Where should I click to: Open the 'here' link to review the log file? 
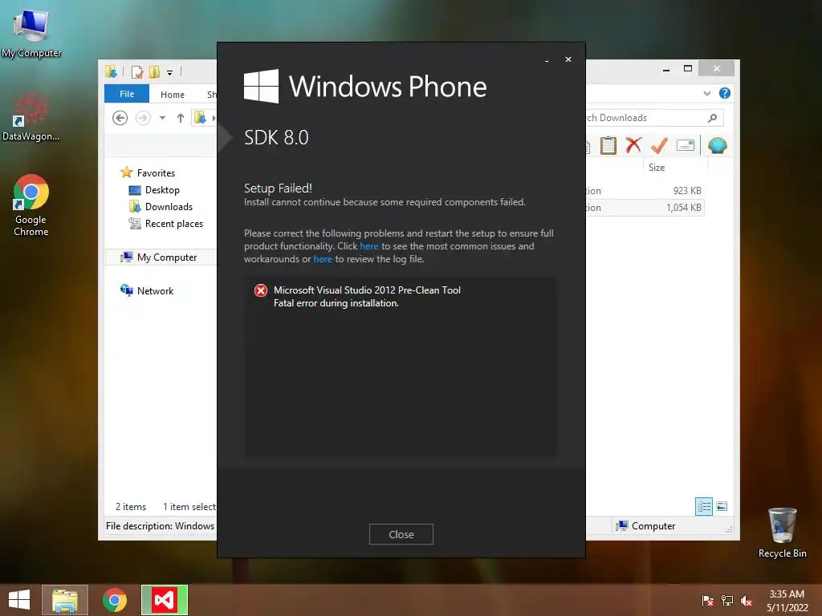click(323, 259)
